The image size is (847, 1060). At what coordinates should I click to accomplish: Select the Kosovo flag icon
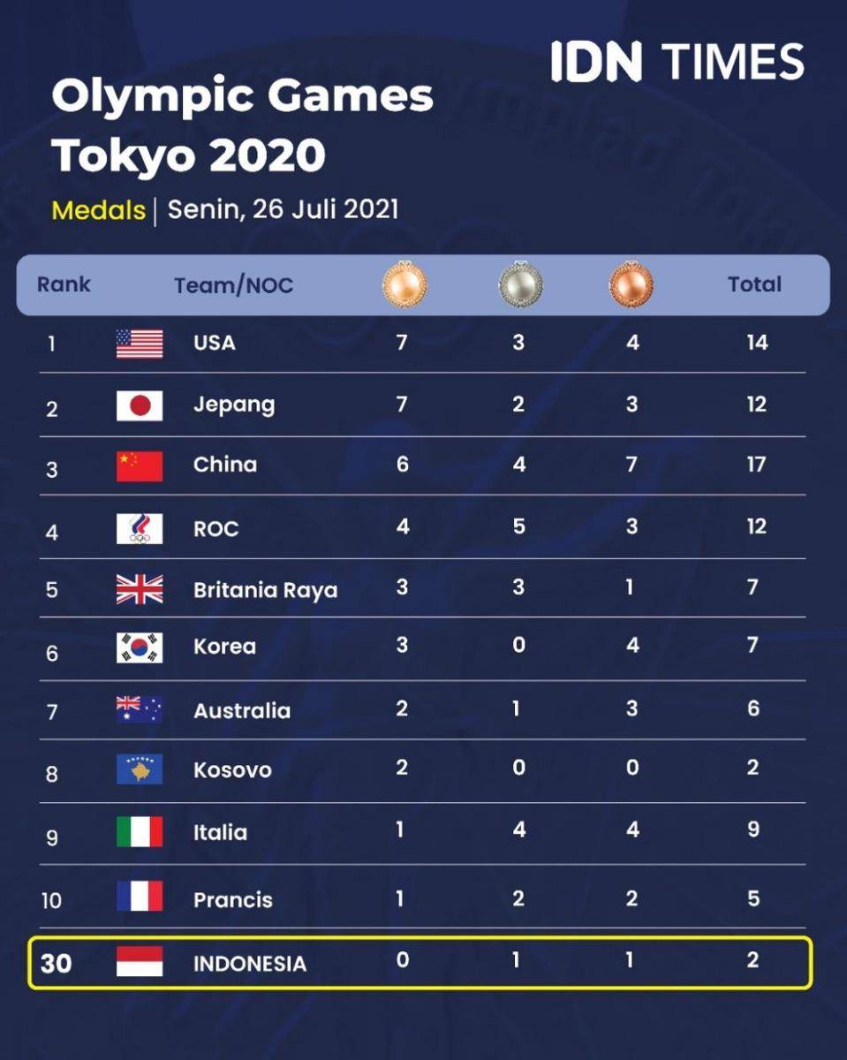(140, 769)
